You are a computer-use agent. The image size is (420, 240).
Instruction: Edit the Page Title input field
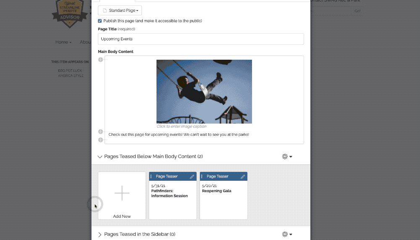tap(201, 39)
